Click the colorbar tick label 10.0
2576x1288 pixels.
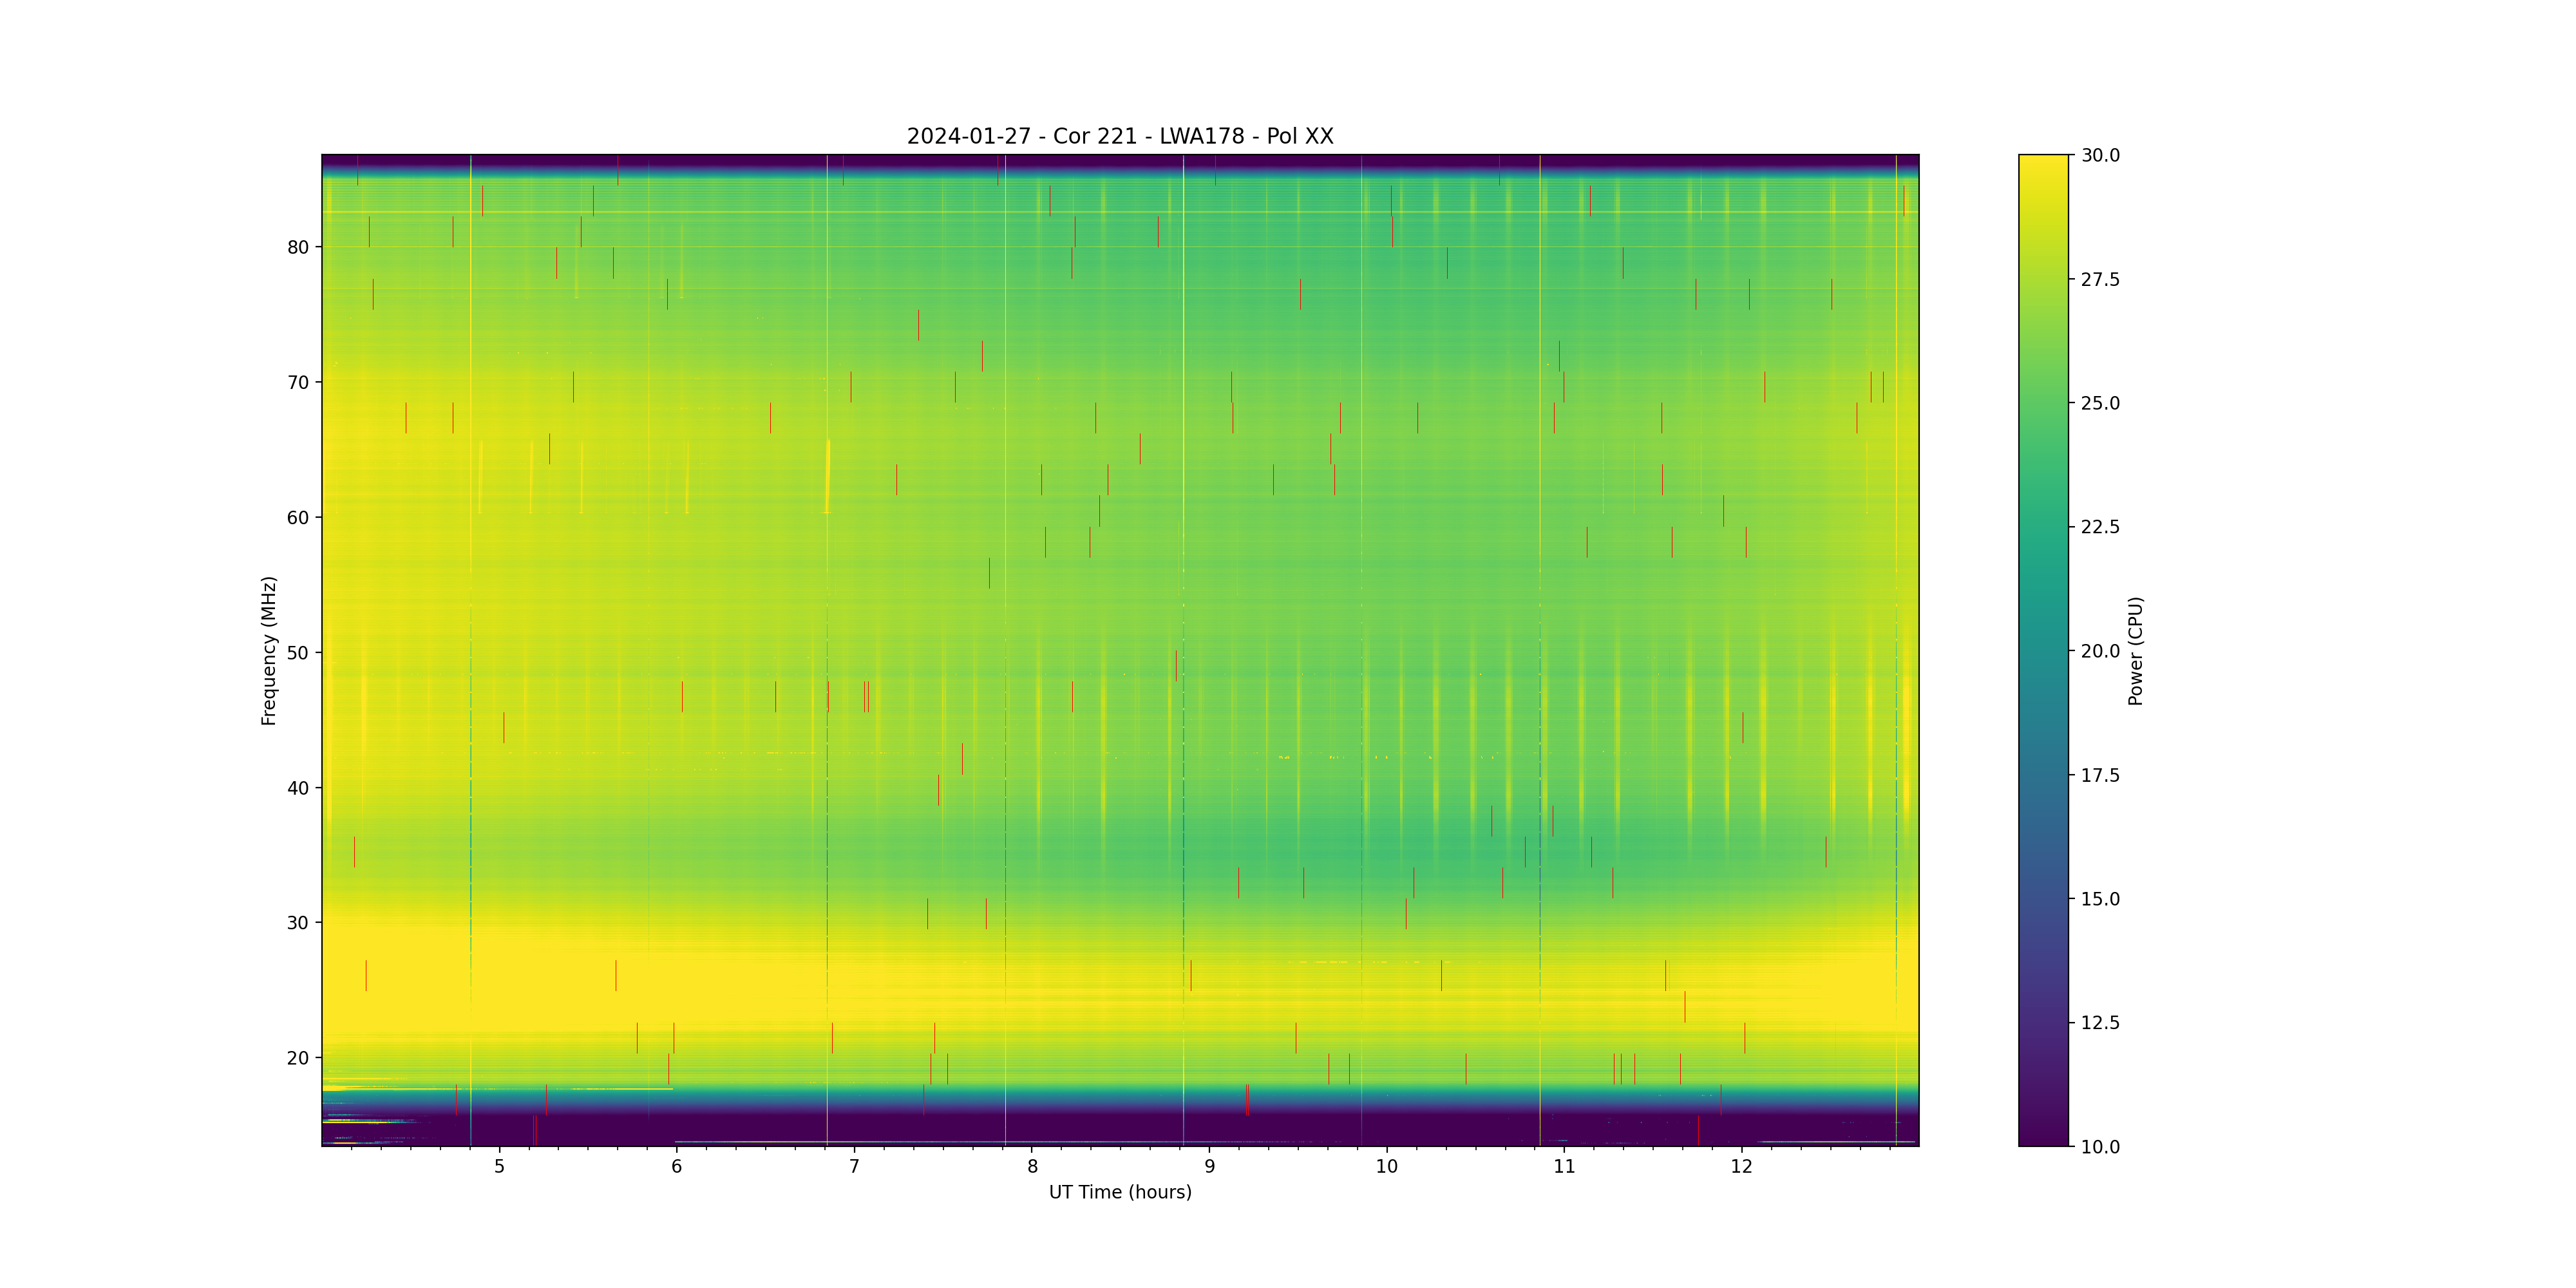coord(2100,1147)
